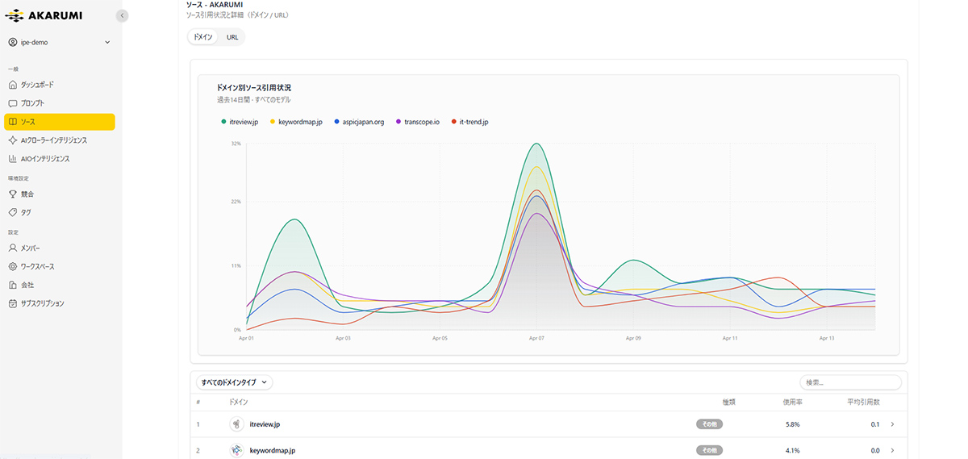Open the すべてのドメインタイプ filter dropdown
Viewport: 968px width, 459px height.
[235, 382]
